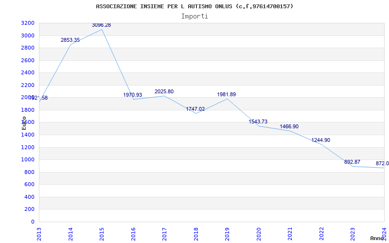Click the x-axis year 2013

click(39, 234)
